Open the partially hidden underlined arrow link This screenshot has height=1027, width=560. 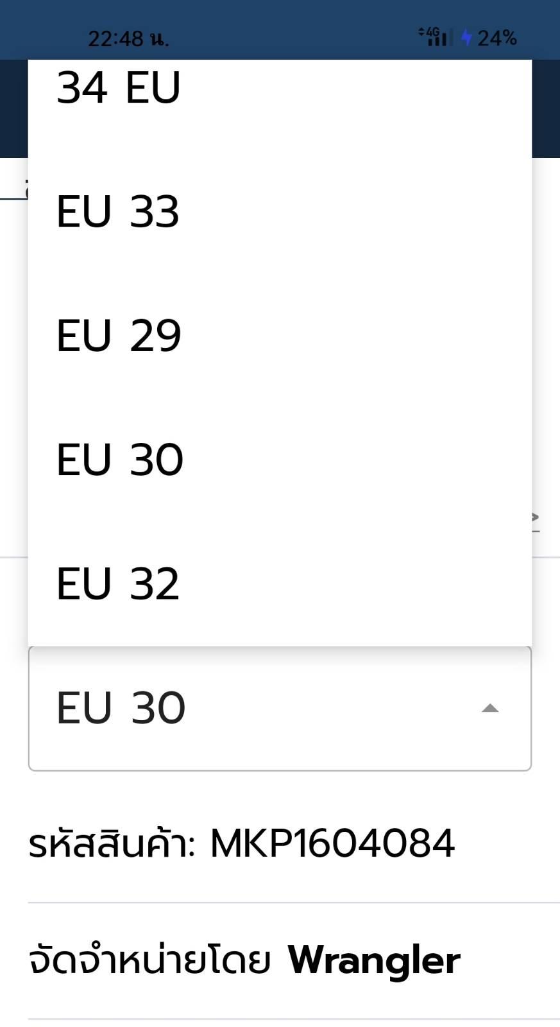point(536,521)
